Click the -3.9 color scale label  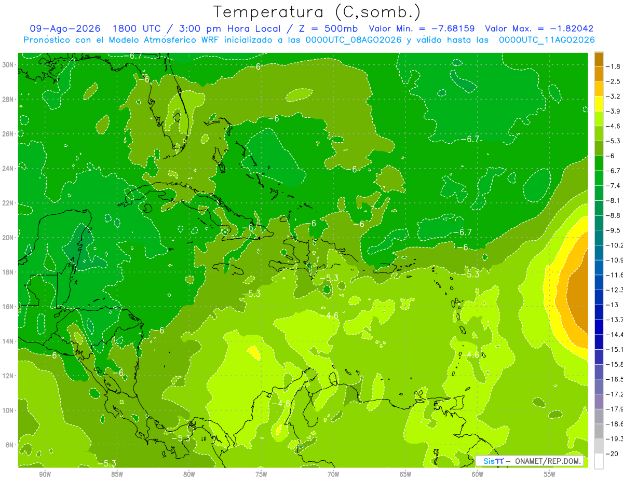tap(614, 111)
